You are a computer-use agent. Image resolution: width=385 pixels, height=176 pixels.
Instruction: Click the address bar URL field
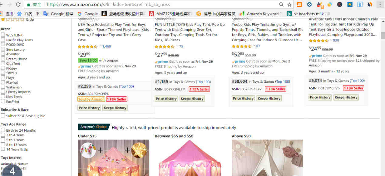pos(161,5)
